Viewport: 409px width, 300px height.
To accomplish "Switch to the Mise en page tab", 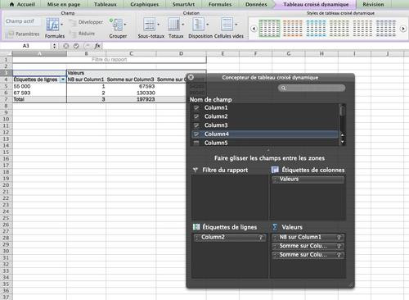I will click(64, 4).
